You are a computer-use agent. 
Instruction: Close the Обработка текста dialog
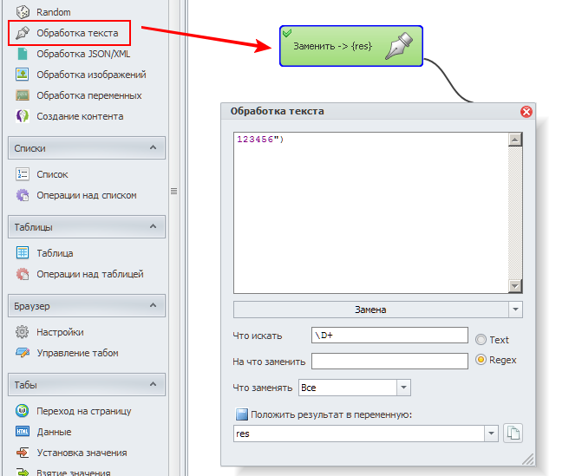pyautogui.click(x=526, y=111)
